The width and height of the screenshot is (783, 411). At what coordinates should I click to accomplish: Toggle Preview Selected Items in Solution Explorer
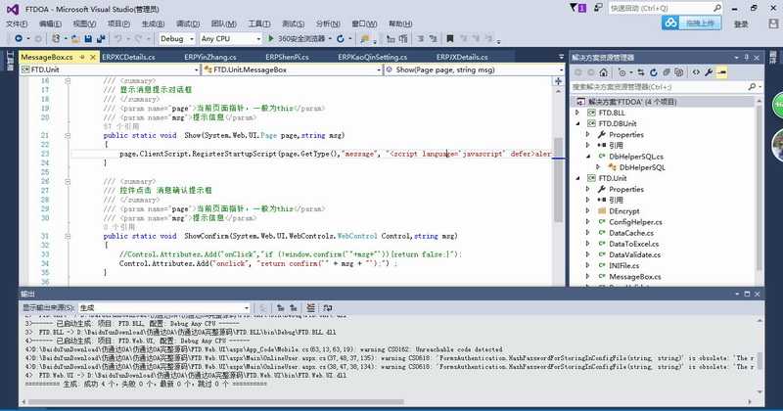coord(721,72)
